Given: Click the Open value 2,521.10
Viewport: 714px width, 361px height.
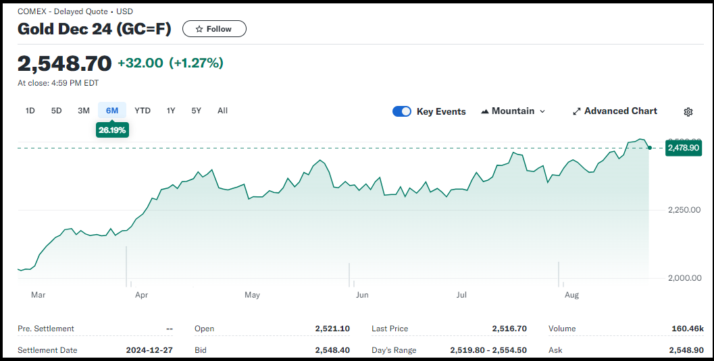Looking at the screenshot, I should (332, 328).
